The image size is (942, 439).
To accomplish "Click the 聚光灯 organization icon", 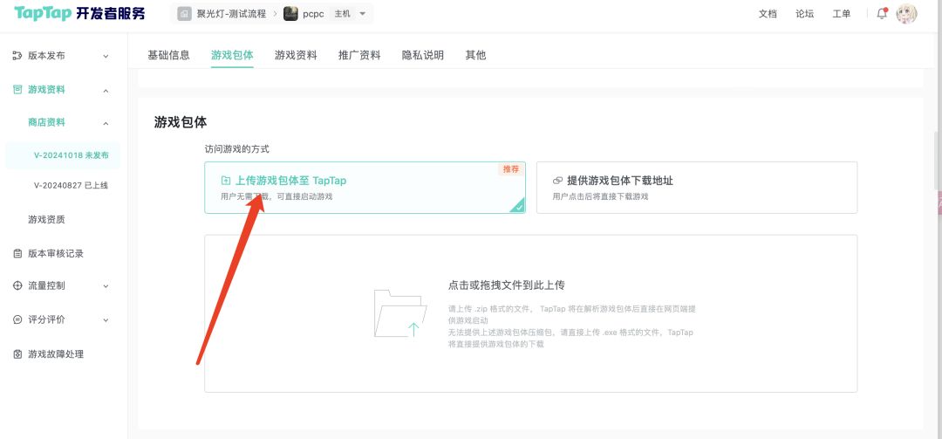I will 184,13.
